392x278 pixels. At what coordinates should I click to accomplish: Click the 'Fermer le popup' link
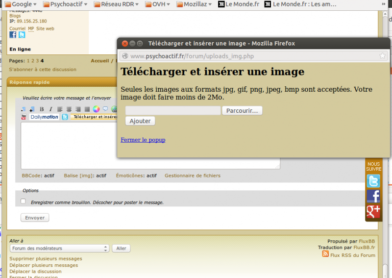(143, 140)
